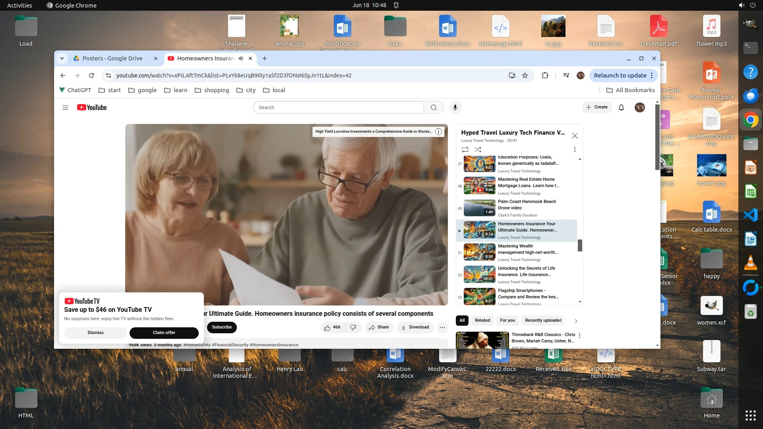Toggle playlist shuffle mode
This screenshot has width=763, height=429.
[478, 150]
